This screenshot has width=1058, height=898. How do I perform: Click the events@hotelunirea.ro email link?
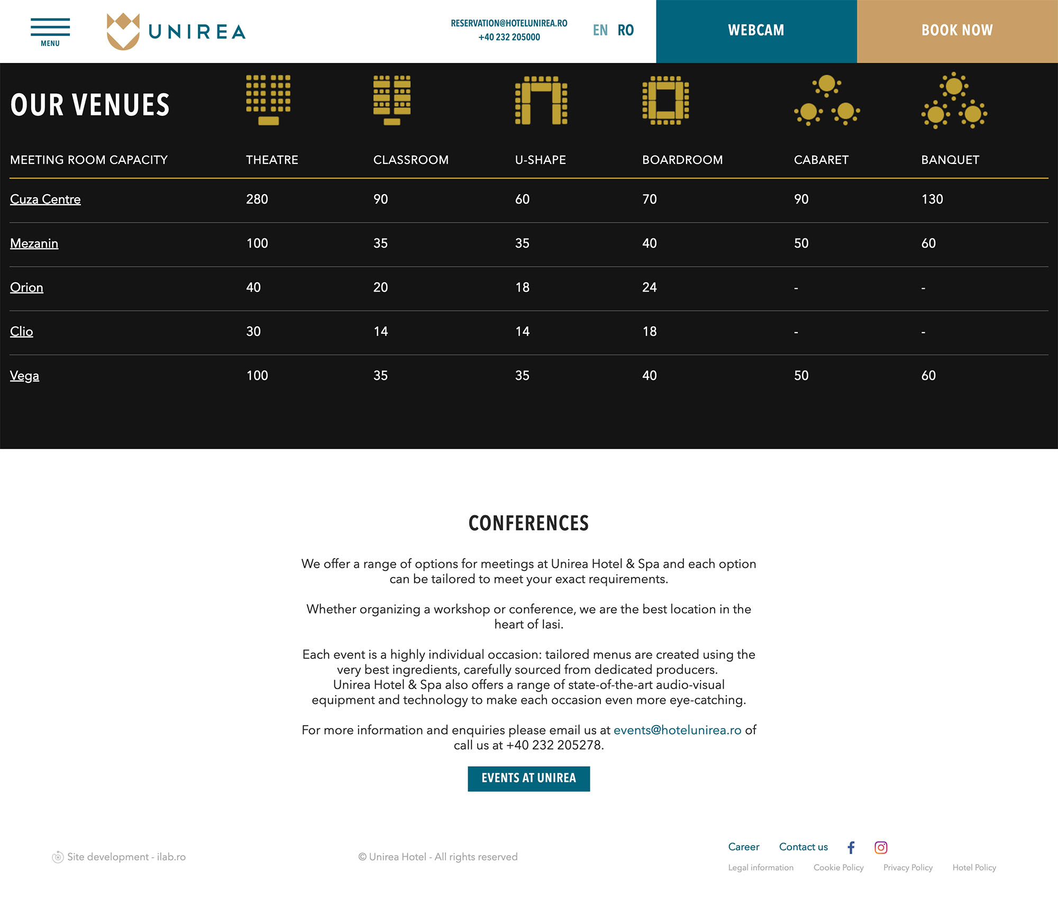pyautogui.click(x=678, y=730)
